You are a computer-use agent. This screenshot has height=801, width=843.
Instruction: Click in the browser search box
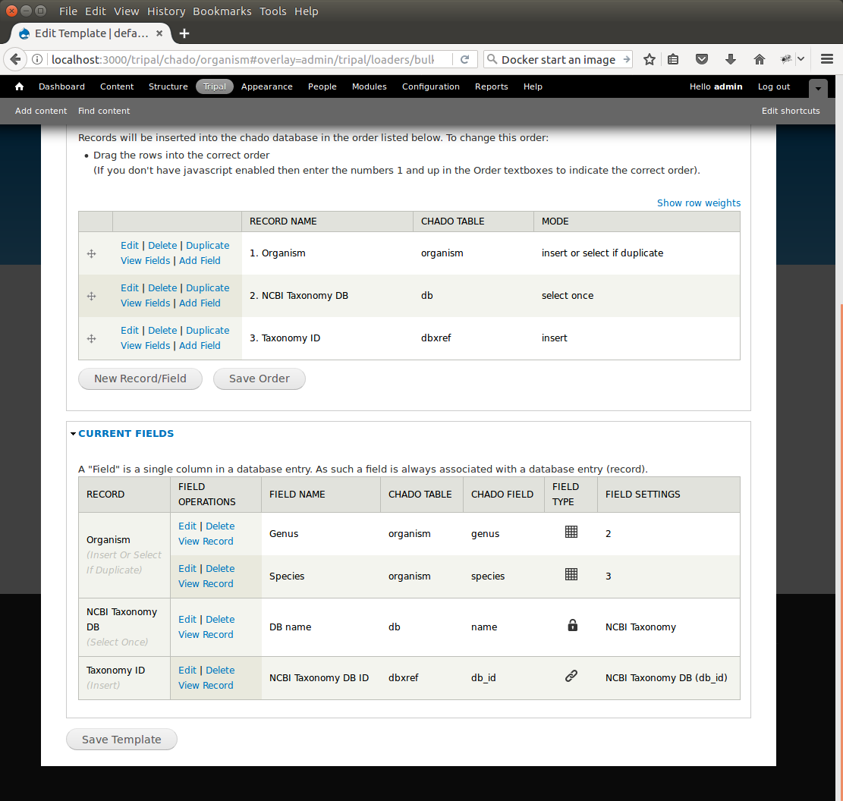558,59
